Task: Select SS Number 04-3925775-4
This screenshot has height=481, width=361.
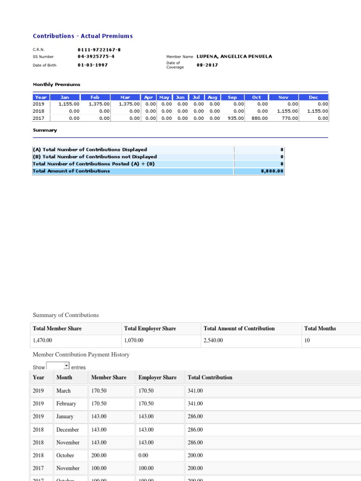Action: click(x=96, y=56)
